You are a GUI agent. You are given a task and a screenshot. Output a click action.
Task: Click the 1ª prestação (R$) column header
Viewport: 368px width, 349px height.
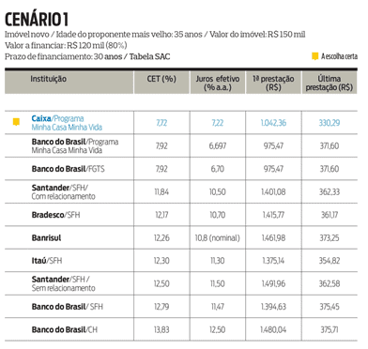point(273,83)
